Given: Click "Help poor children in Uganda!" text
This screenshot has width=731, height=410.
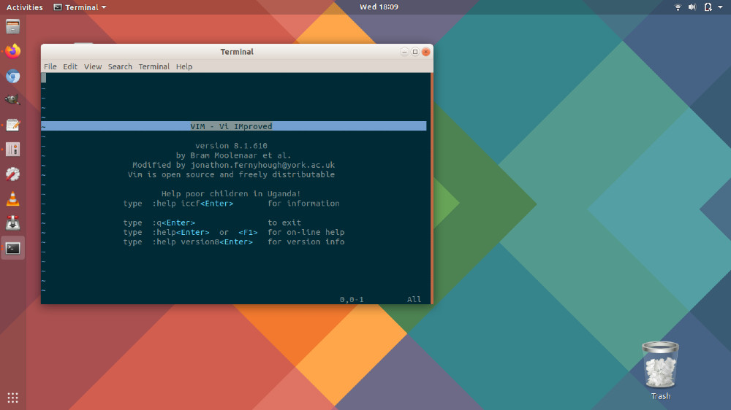Looking at the screenshot, I should point(231,193).
